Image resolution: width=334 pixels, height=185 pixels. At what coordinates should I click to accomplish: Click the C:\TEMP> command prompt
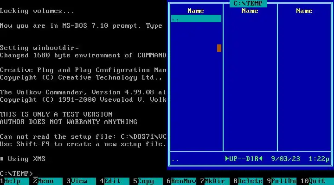click(16, 173)
